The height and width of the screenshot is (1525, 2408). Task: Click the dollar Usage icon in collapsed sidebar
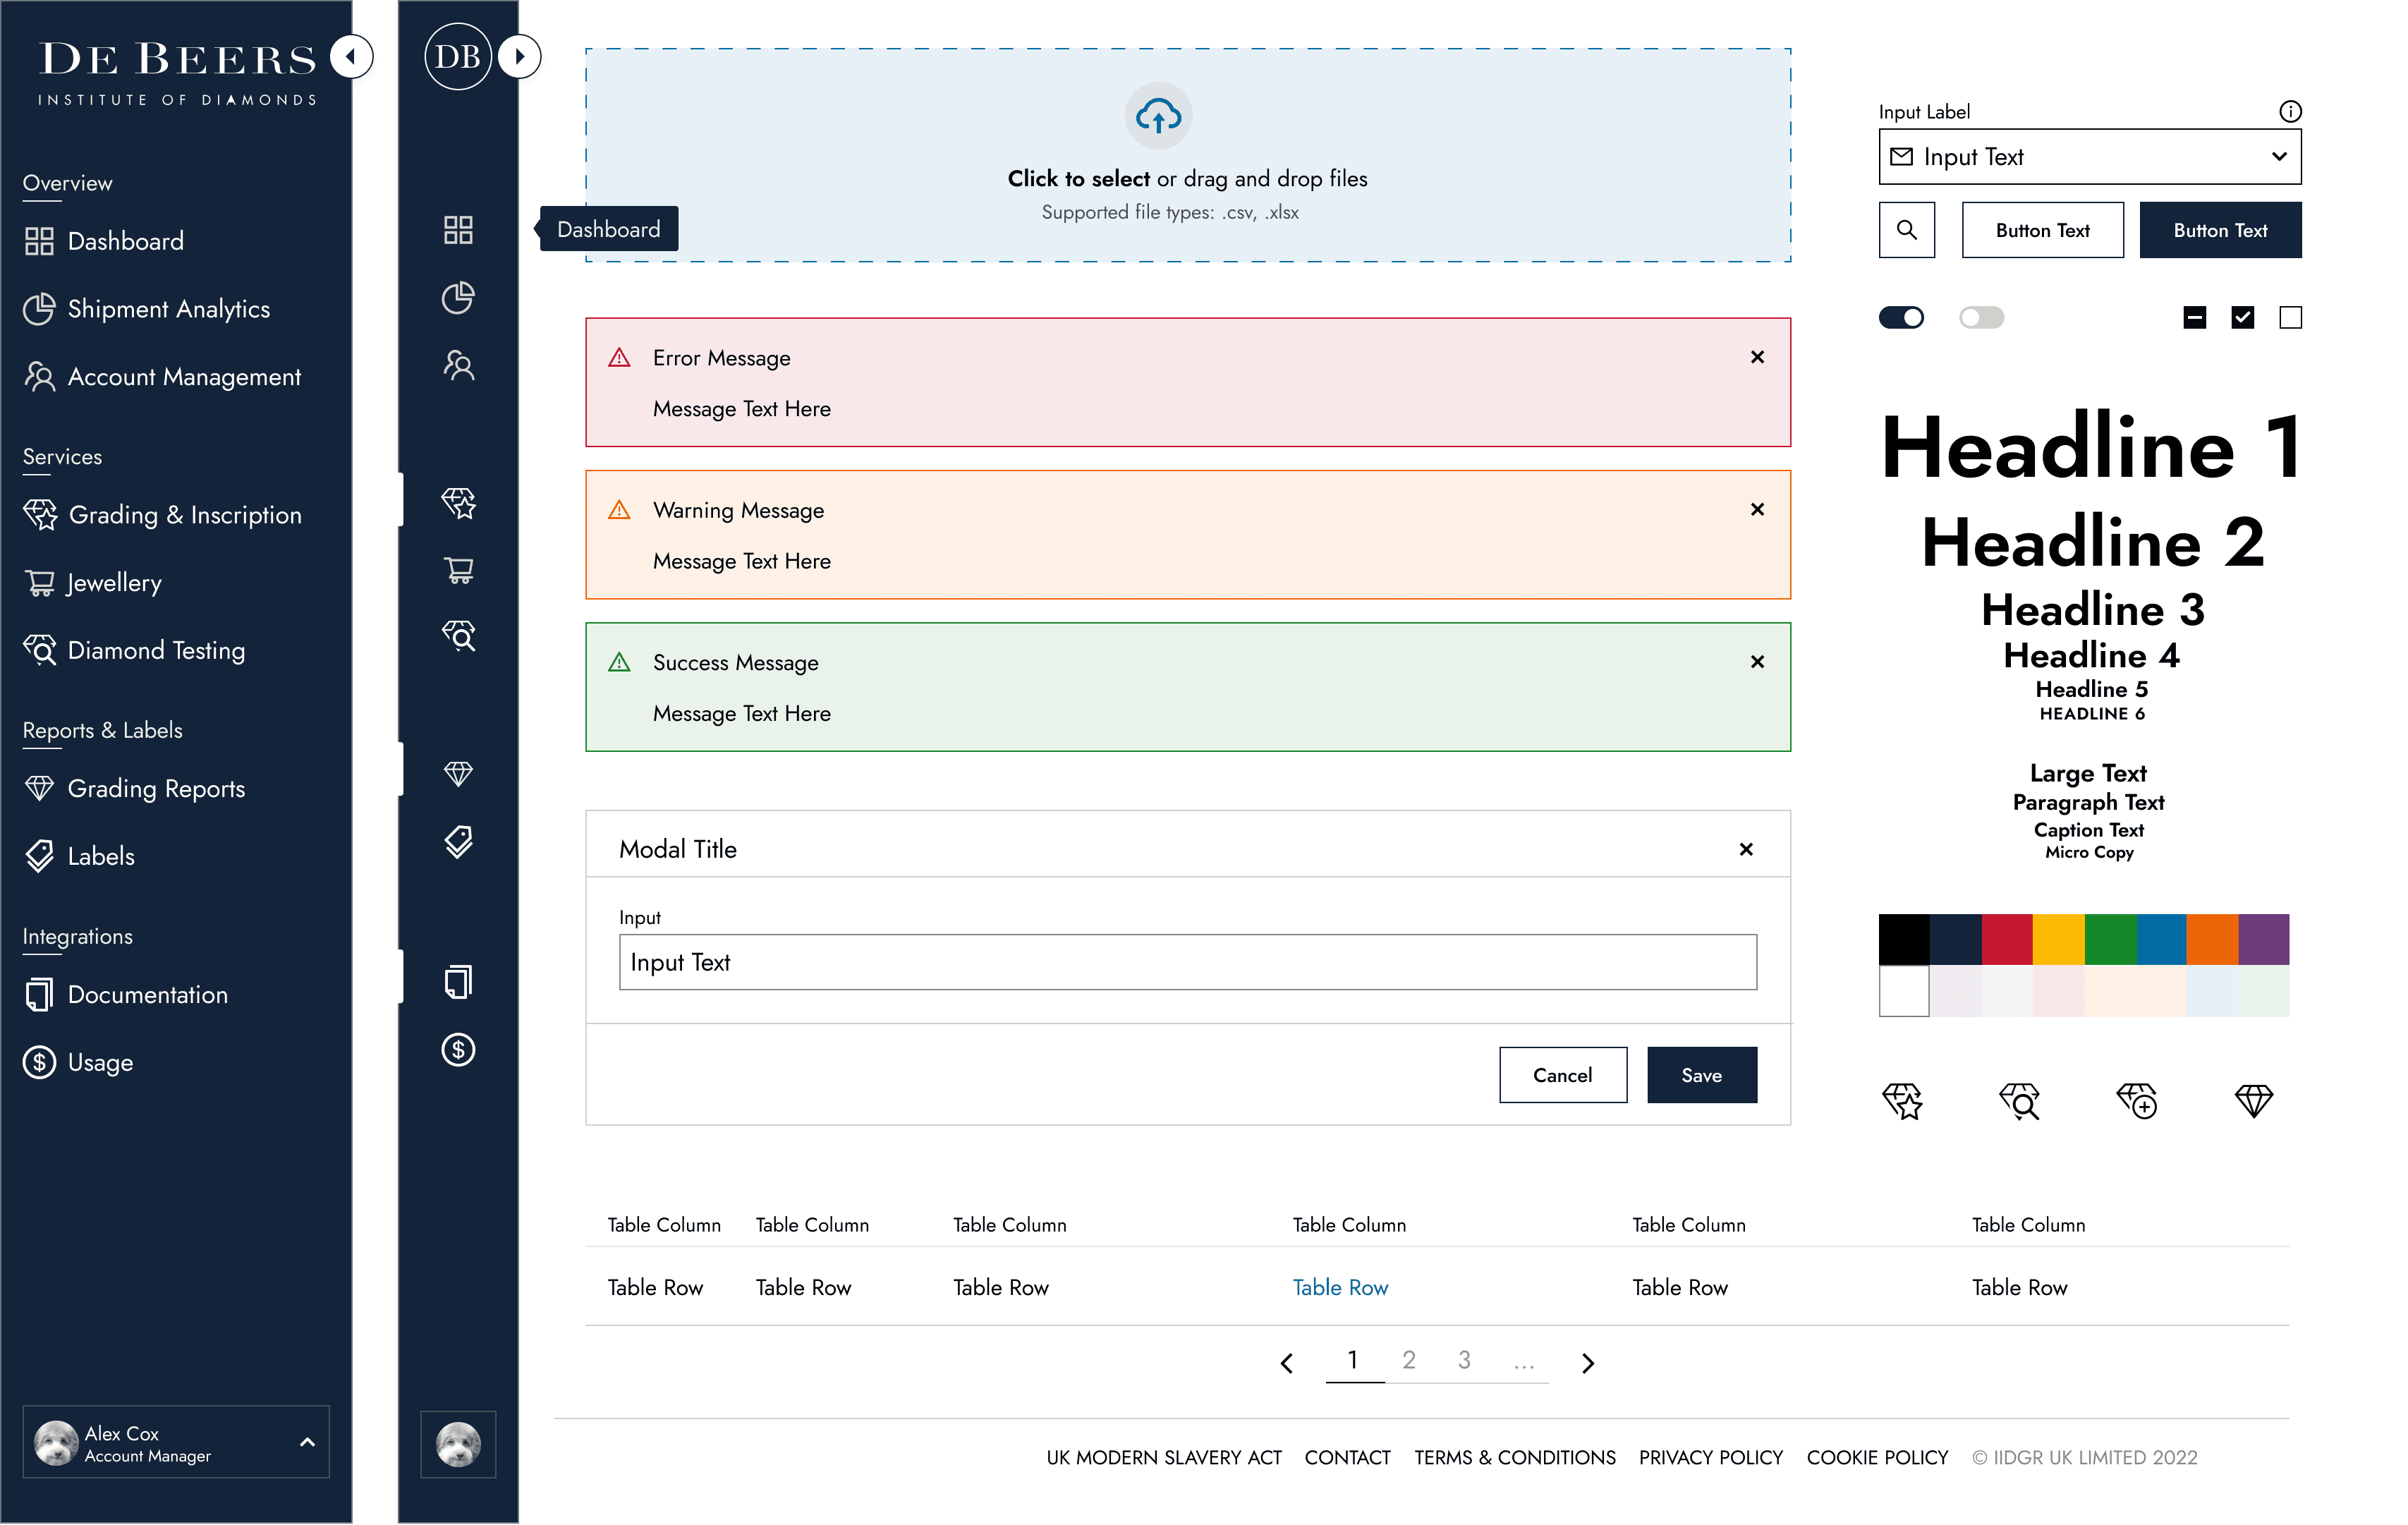click(x=458, y=1049)
